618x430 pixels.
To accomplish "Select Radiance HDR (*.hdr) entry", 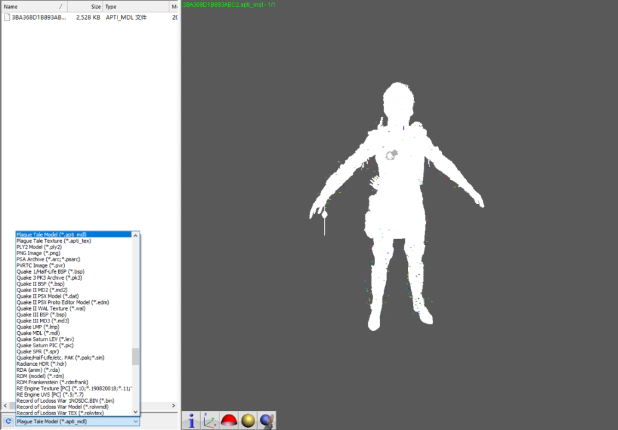I will 41,364.
